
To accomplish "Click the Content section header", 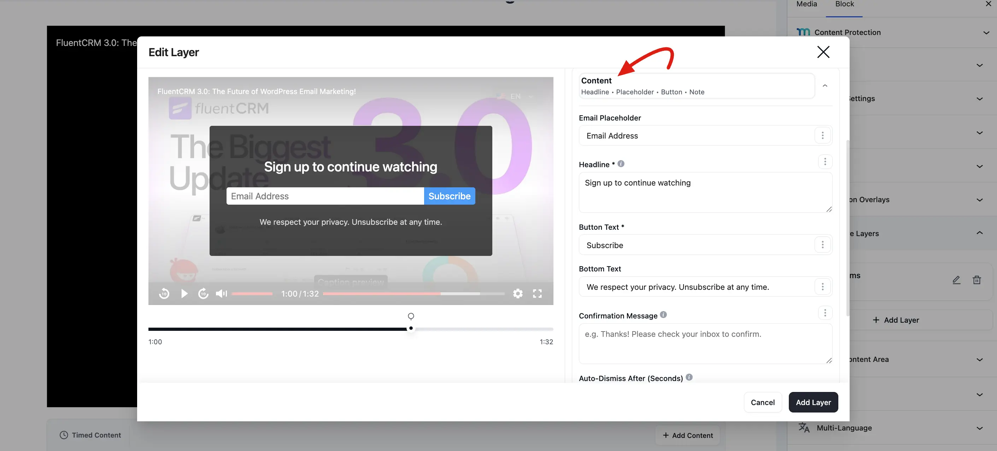I will [697, 86].
